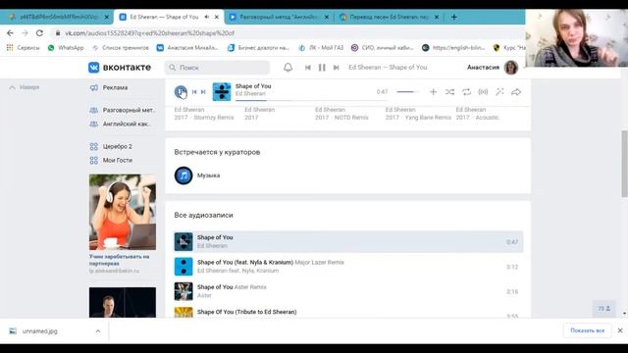Click the page vertical scrollbar
The height and width of the screenshot is (353, 628).
(624, 164)
